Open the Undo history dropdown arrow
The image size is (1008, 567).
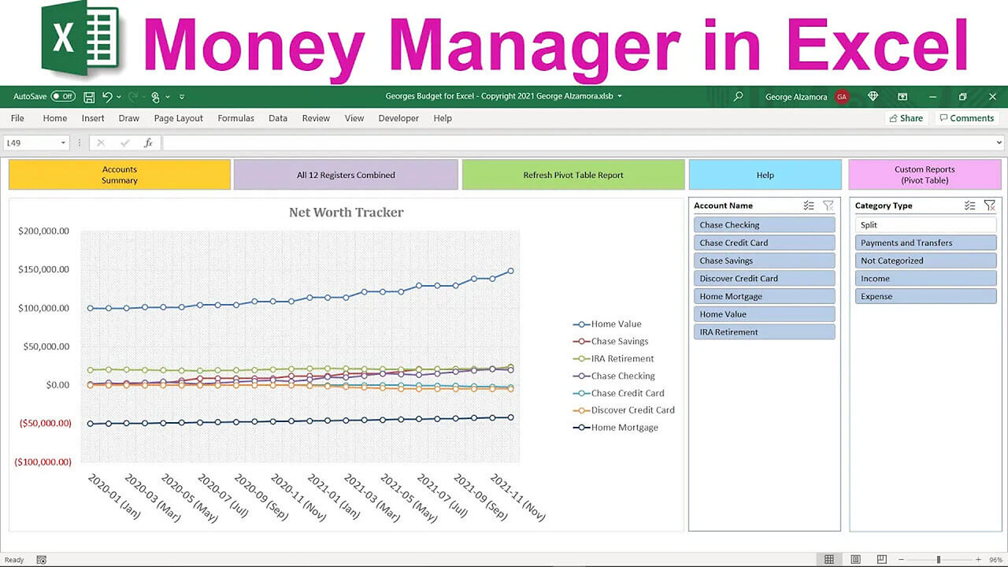[x=119, y=97]
